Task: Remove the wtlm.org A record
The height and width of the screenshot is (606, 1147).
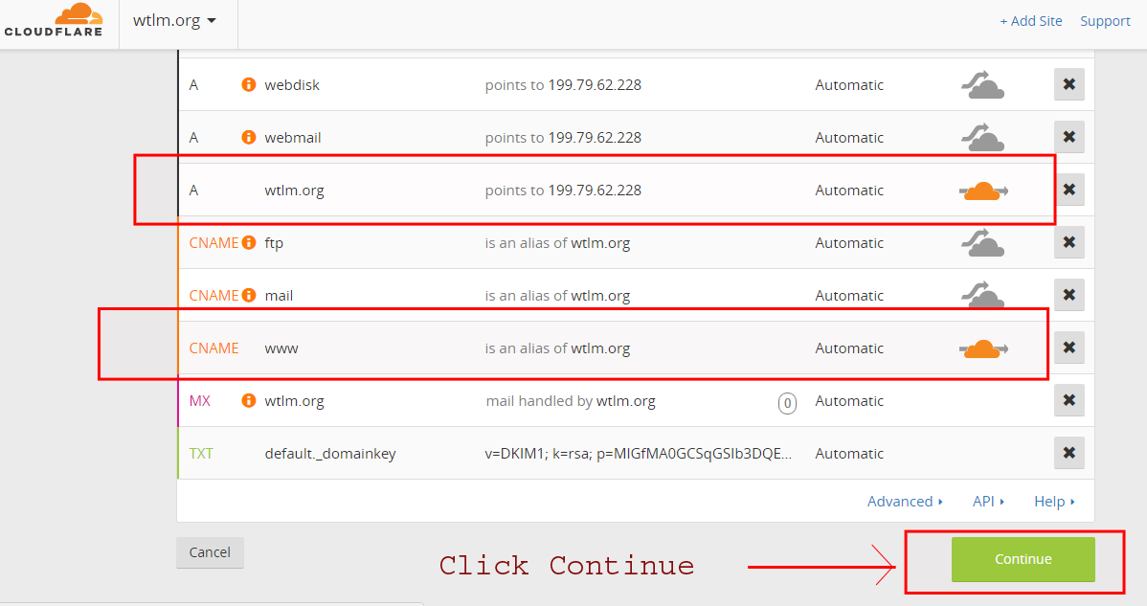Action: [x=1068, y=190]
